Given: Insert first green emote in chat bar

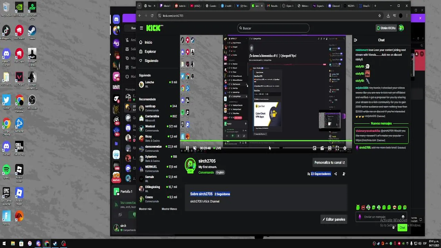Looking at the screenshot, I should point(358,207).
